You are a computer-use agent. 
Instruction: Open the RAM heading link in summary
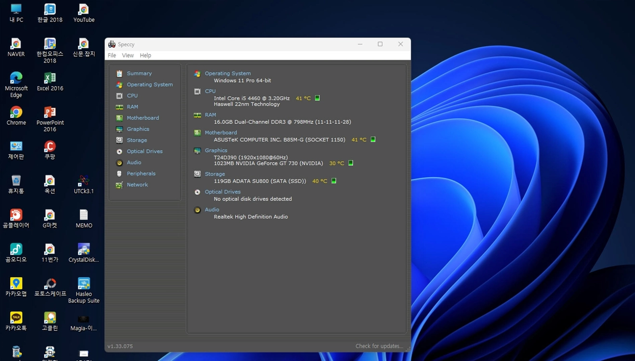pos(211,115)
